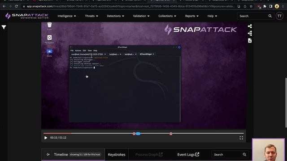Enter fullscreen for the video player

pyautogui.click(x=241, y=138)
